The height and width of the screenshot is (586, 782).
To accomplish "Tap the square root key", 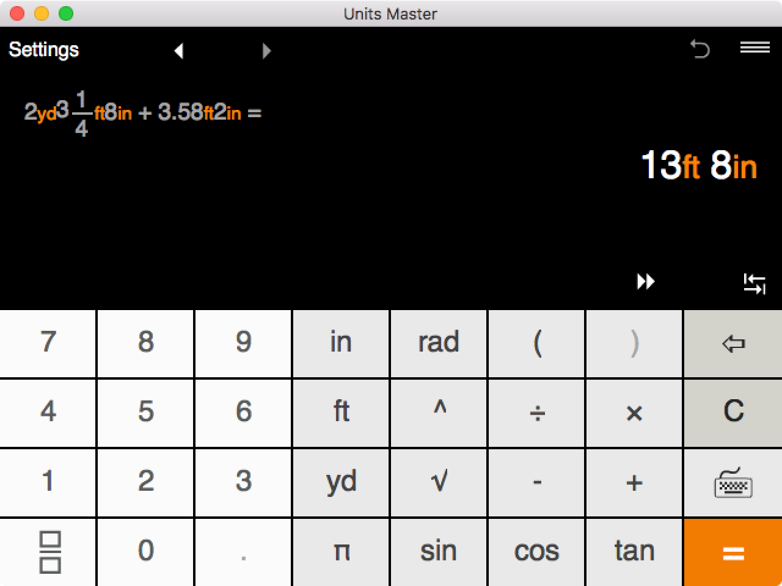I will click(439, 483).
